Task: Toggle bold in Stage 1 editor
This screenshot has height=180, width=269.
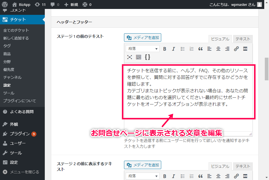Action: [x=165, y=49]
